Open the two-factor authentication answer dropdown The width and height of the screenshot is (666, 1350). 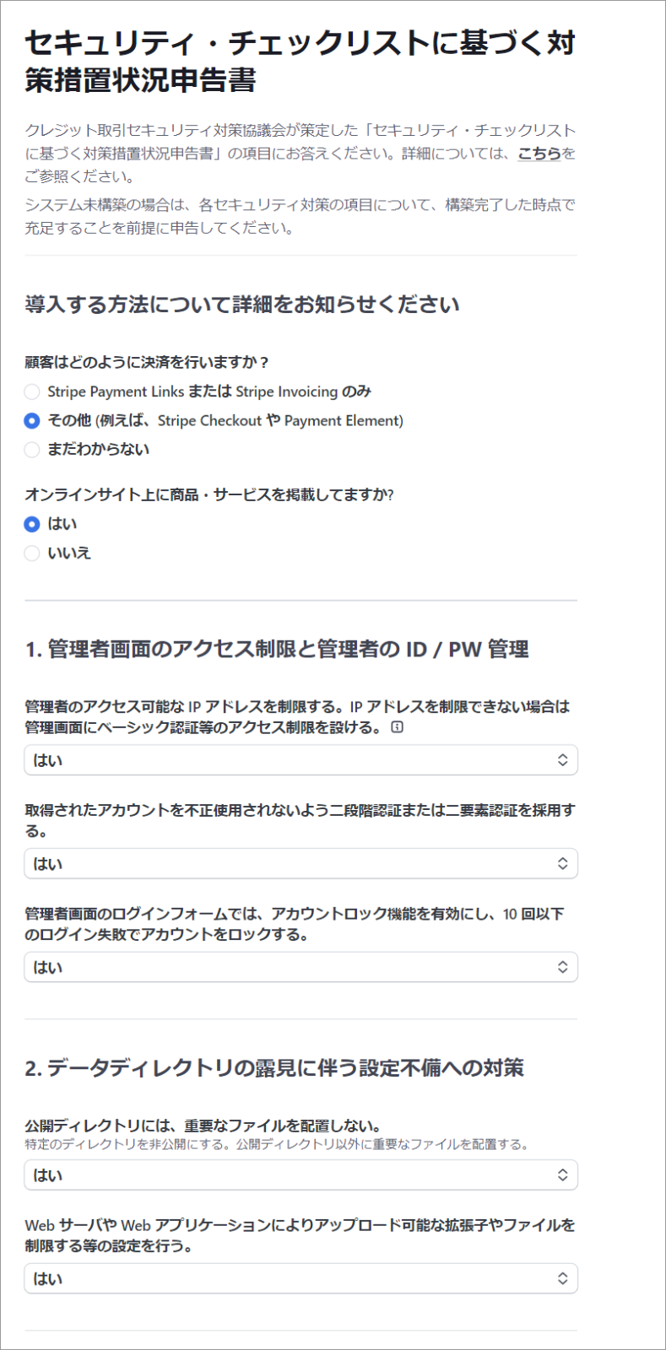coord(301,863)
